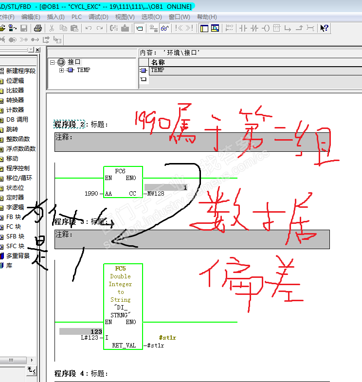Click the connection line icon
The image size is (362, 382).
coord(310,28)
